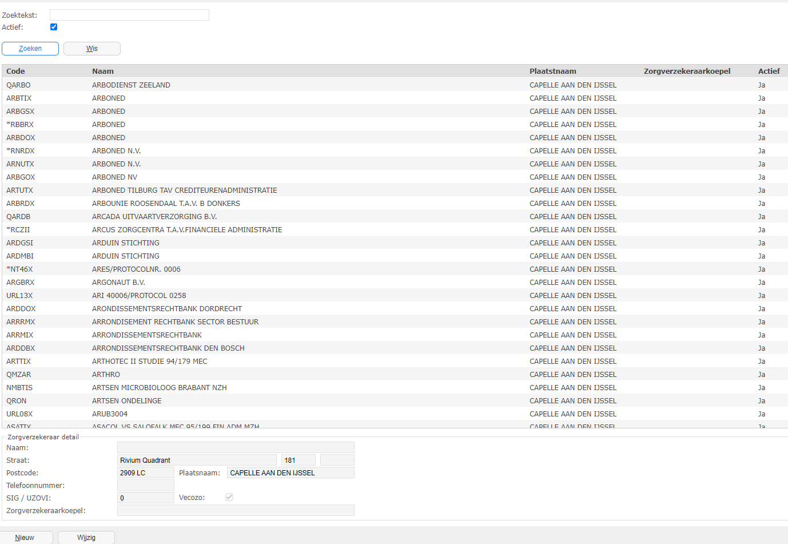Focus the Zoektekst input field
This screenshot has height=544, width=788.
click(129, 15)
